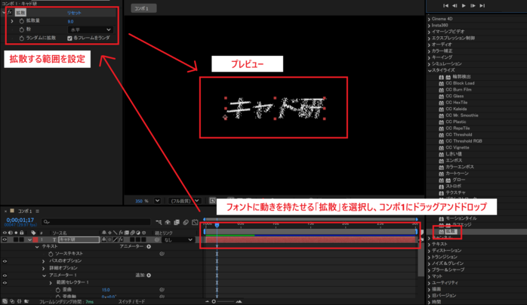
Task: Open the (フル画質) resolution dropdown
Action: [x=184, y=201]
